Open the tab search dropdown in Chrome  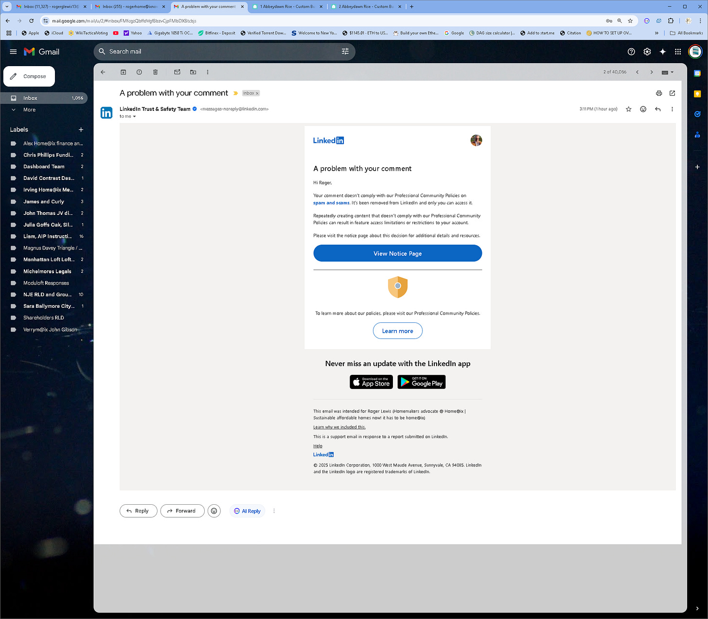(x=7, y=7)
